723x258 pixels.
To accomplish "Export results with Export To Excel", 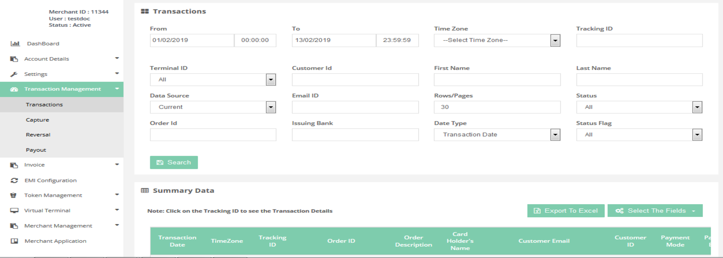I will tap(566, 211).
